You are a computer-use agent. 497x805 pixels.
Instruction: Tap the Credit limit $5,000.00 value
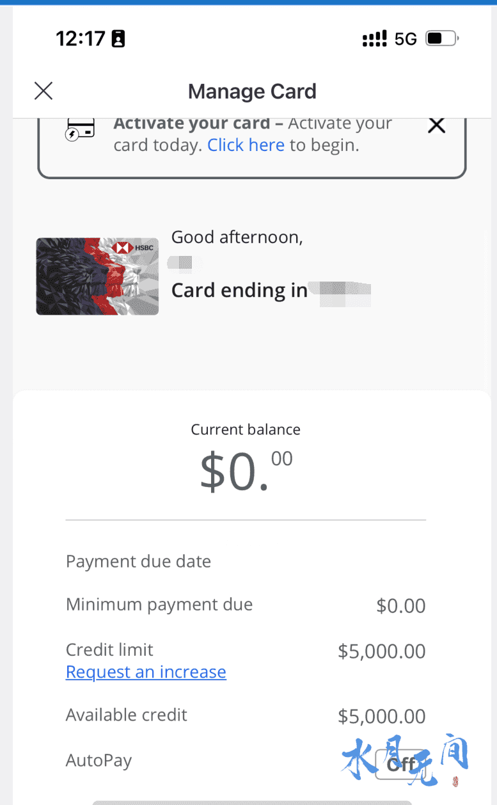click(382, 651)
